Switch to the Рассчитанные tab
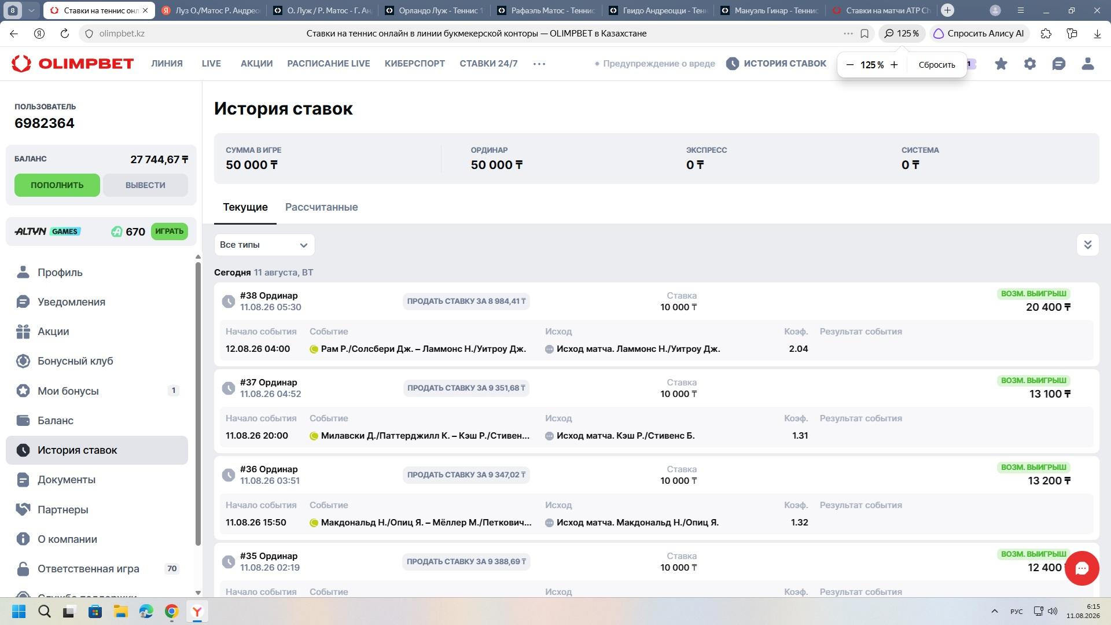1111x625 pixels. pos(321,207)
